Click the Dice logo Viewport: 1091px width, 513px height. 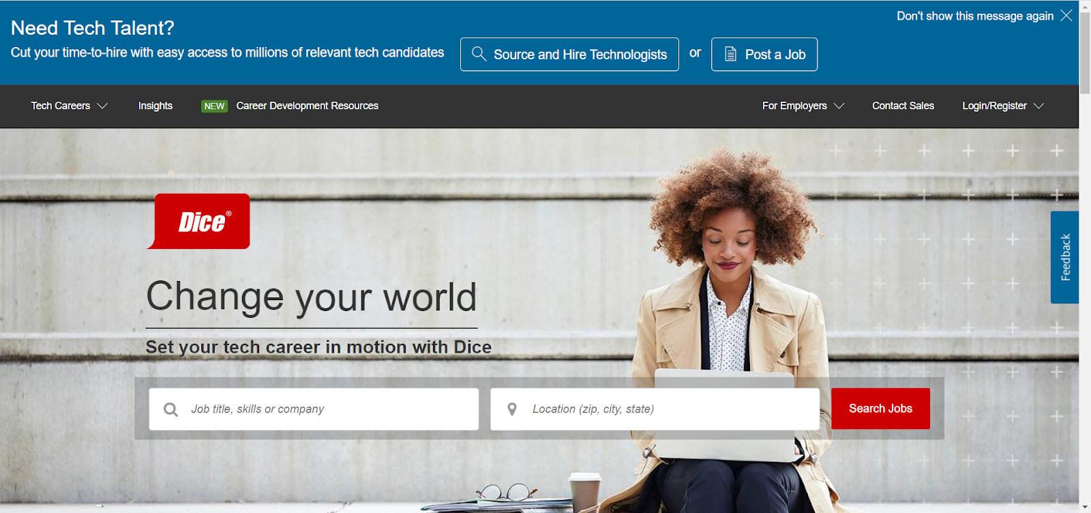(x=198, y=221)
